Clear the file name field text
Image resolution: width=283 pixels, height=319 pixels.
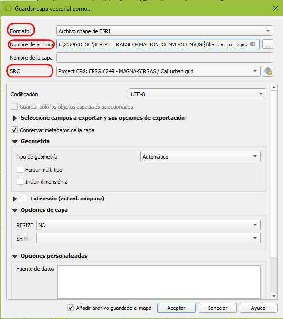252,44
